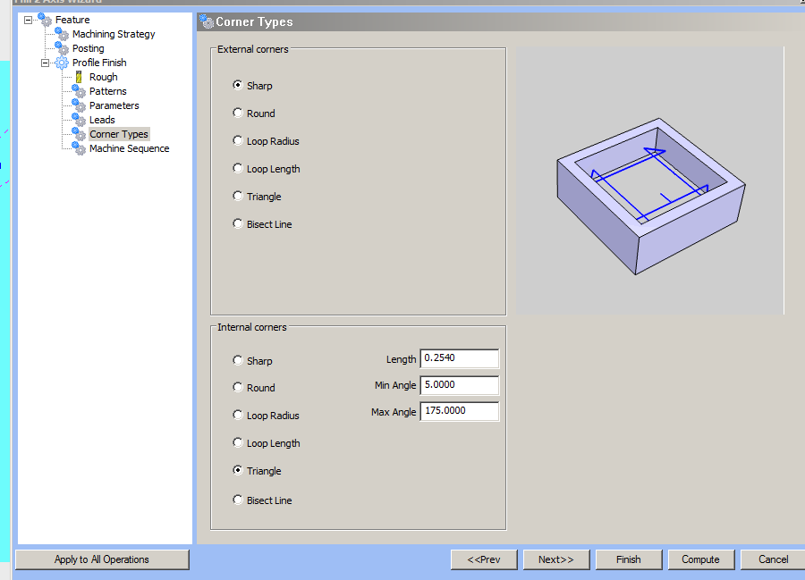Click the Posting gear icon
Image resolution: width=805 pixels, height=580 pixels.
pos(60,48)
